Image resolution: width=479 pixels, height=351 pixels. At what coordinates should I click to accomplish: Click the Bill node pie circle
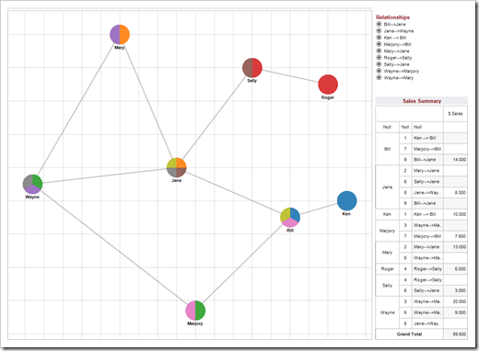(290, 217)
